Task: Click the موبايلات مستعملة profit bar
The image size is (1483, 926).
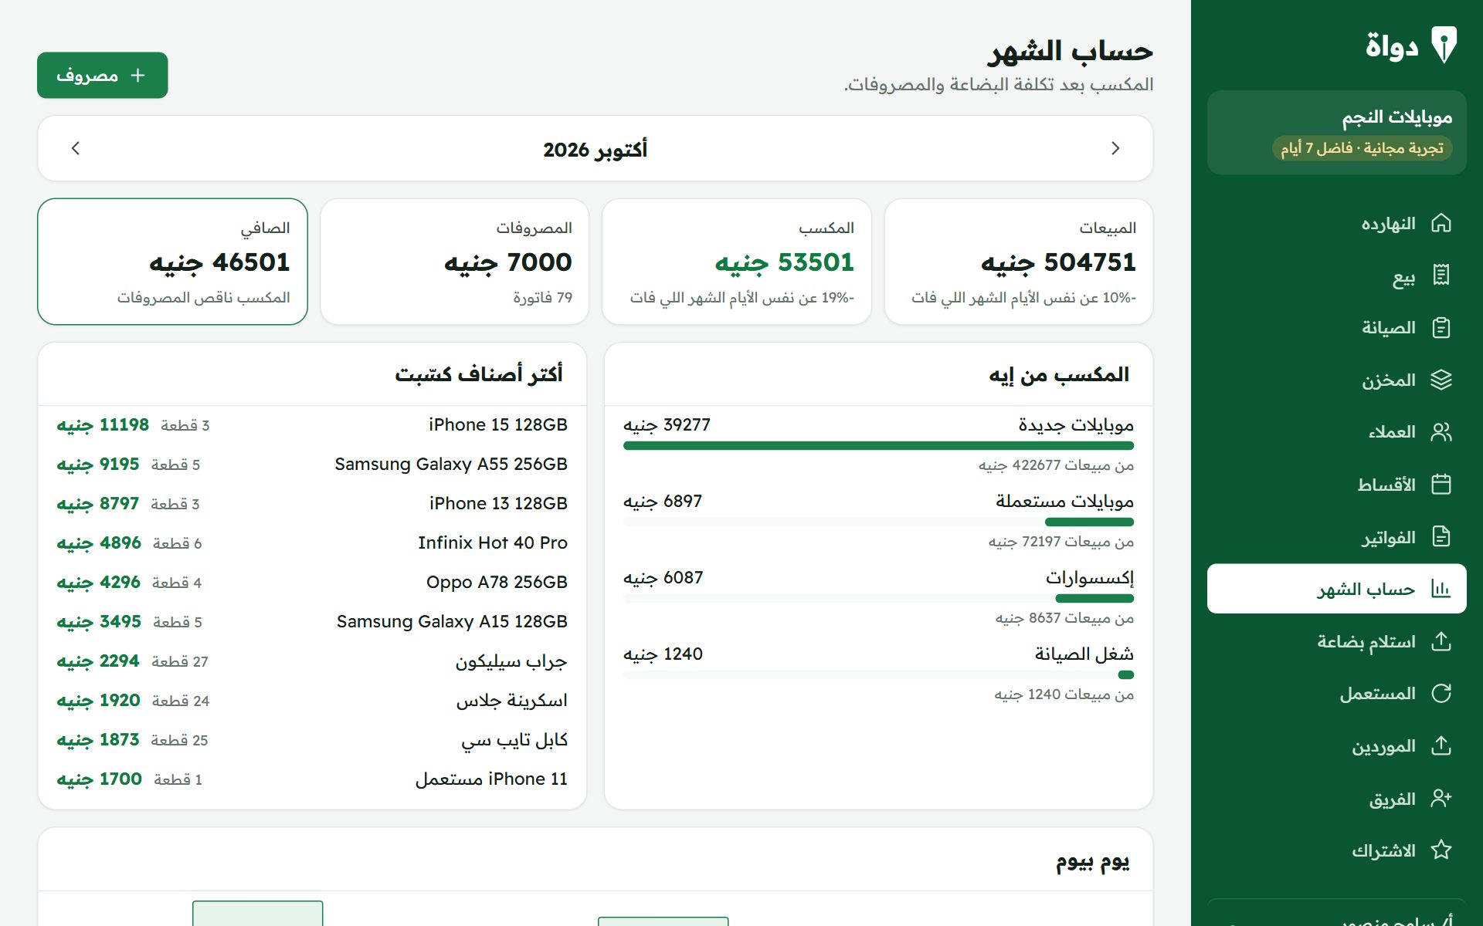Action: click(878, 522)
